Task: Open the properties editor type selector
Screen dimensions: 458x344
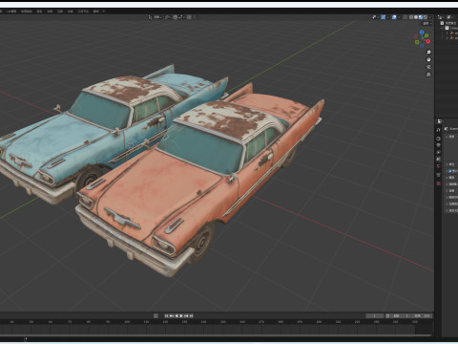Action: [440, 121]
